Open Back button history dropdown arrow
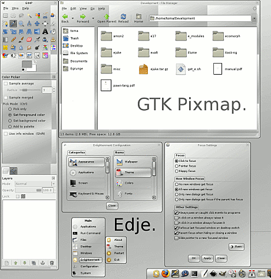 point(72,18)
